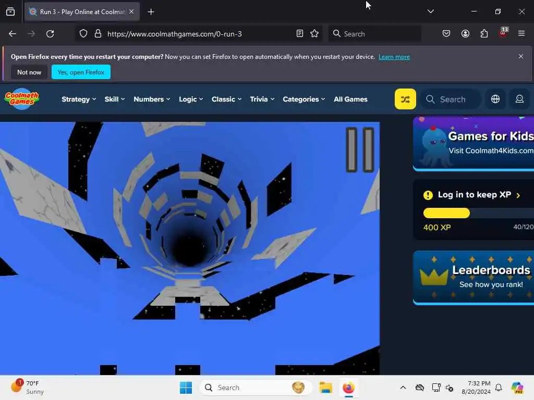The image size is (534, 400).
Task: Click the 400 XP value
Action: click(x=436, y=228)
